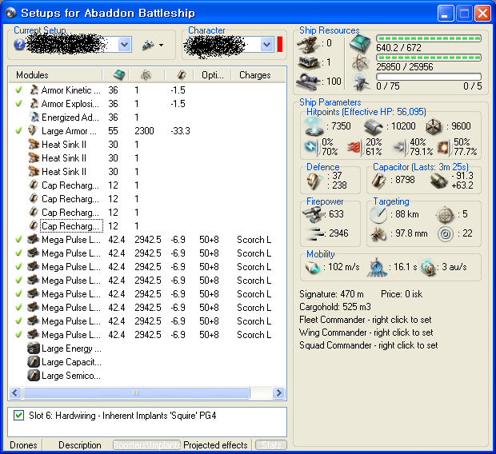Viewport: 496px width, 454px height.
Task: Click the powergrid bar 25850 / 25956
Action: coord(429,58)
